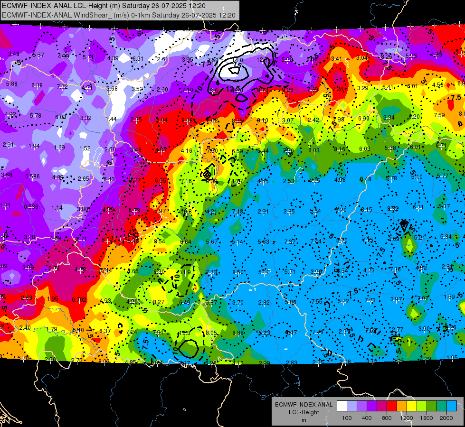
Task: Click the 3.48 wind shear value
Action: point(14,54)
